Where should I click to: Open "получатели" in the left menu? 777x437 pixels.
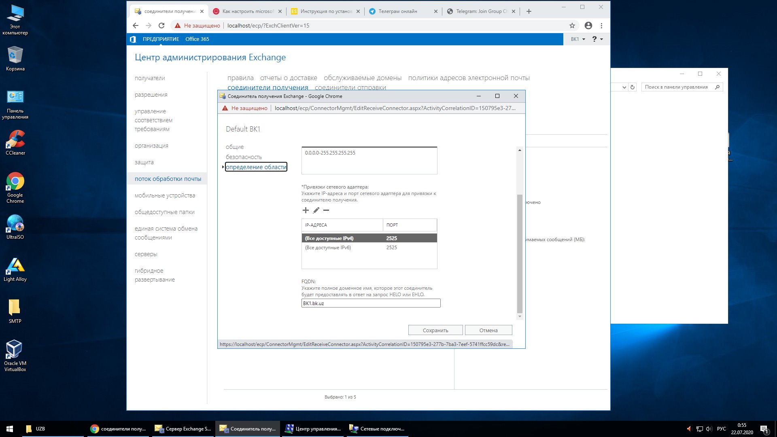150,78
